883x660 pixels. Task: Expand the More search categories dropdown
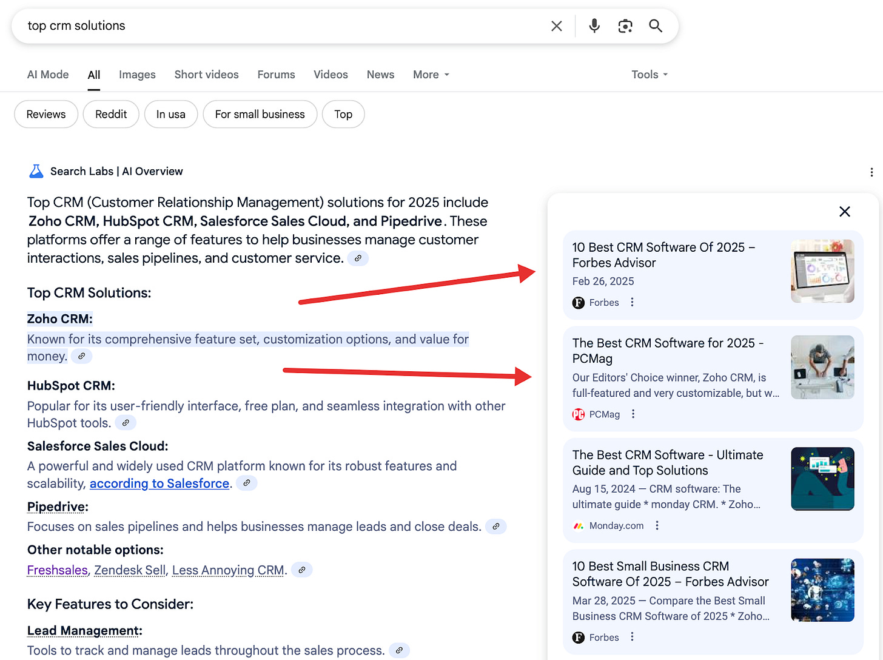(431, 75)
